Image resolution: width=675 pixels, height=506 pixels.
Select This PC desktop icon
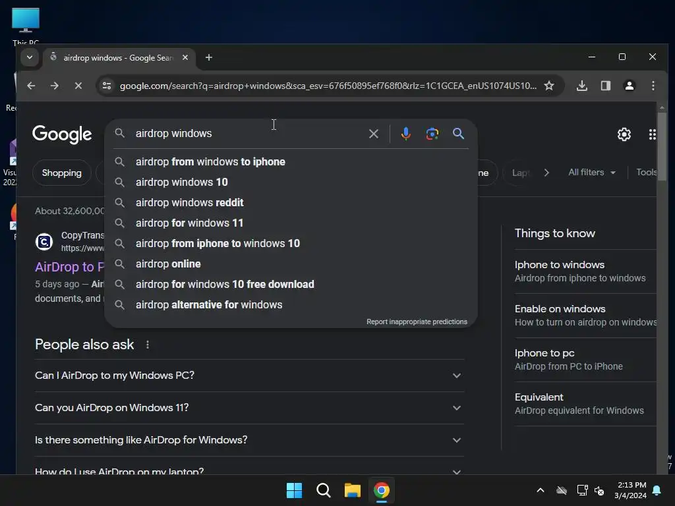[x=26, y=26]
